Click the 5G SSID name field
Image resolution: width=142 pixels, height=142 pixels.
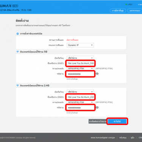pyautogui.click(x=80, y=63)
